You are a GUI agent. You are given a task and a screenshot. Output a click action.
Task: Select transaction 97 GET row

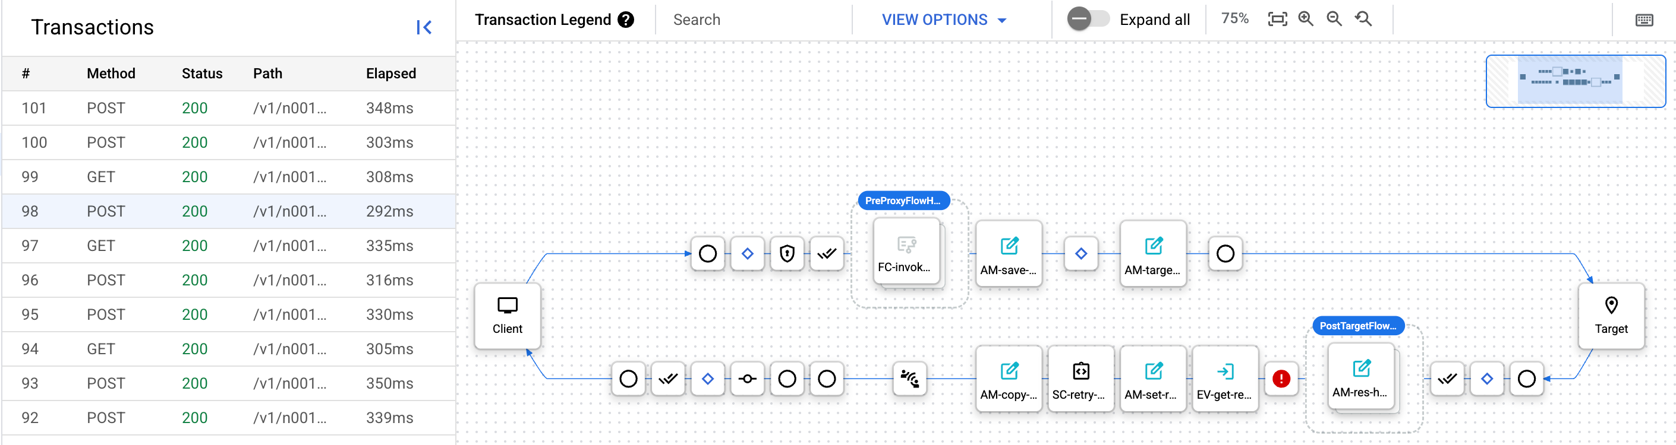[x=228, y=246]
